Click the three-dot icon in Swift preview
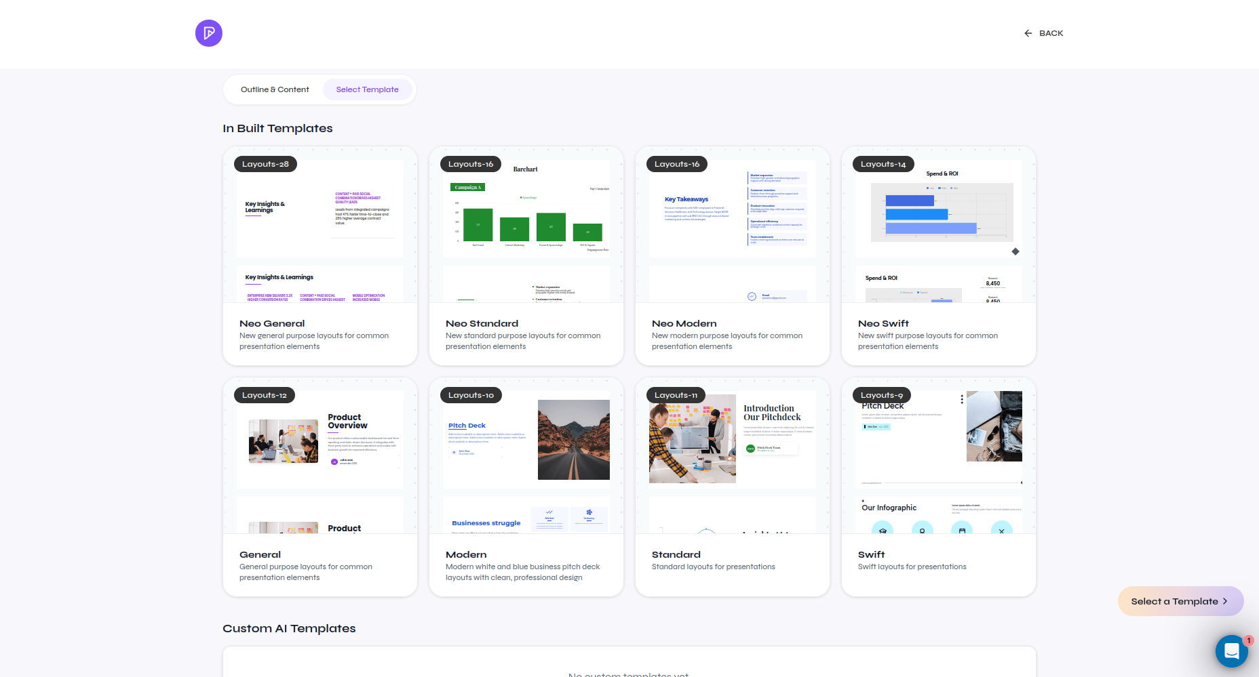 (961, 399)
